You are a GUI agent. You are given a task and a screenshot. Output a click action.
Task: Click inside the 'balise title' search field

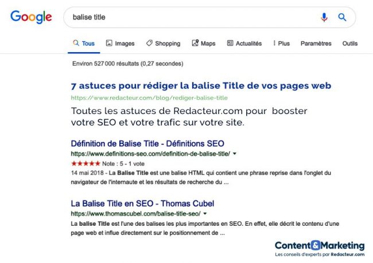pos(189,17)
